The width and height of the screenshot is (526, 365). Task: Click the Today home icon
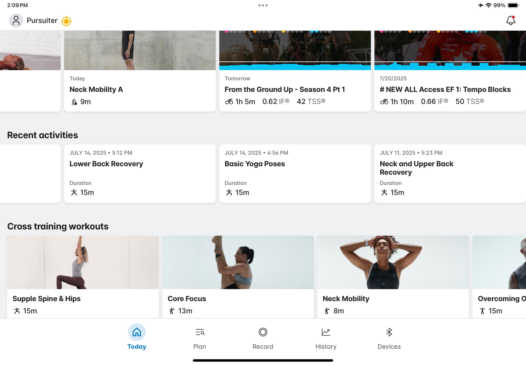137,332
